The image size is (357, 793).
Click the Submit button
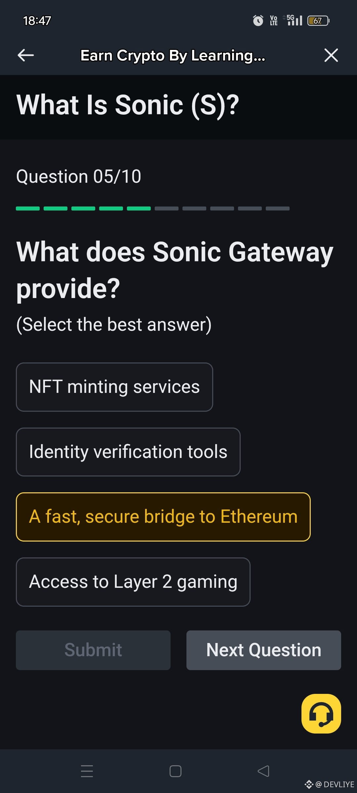93,650
